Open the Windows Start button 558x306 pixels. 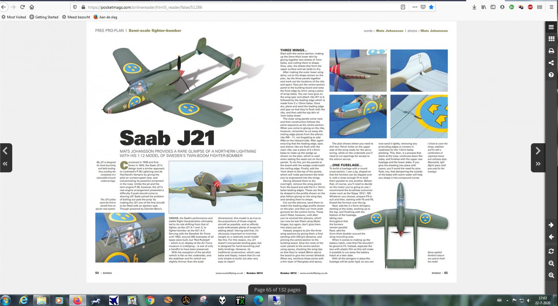click(x=6, y=300)
